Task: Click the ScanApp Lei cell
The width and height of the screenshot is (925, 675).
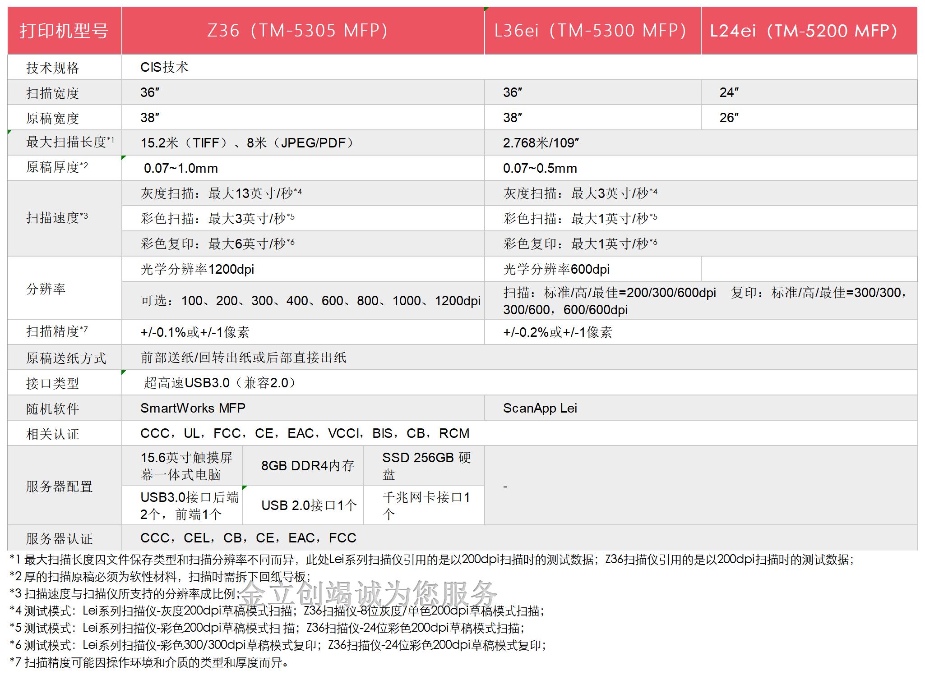Action: coord(701,408)
